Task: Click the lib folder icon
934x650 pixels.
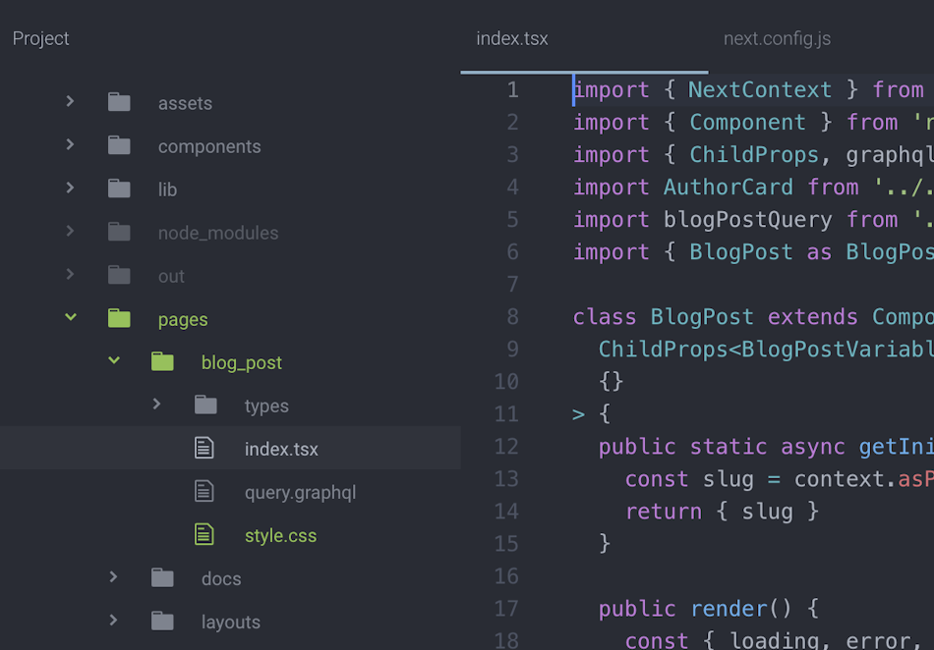Action: coord(119,189)
